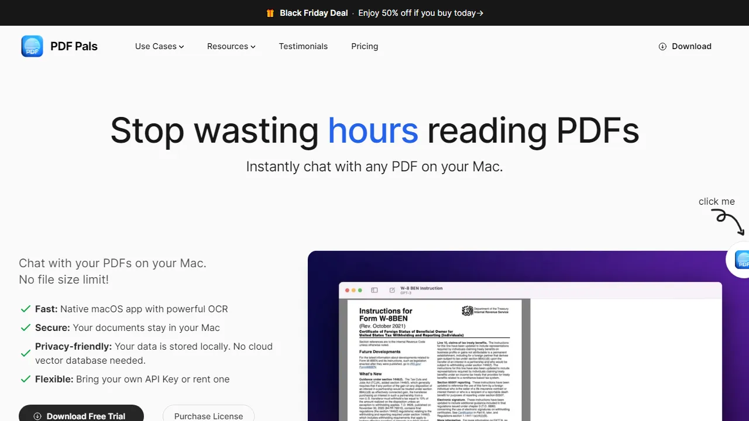
Task: Click the 'Future Developments' heading in document
Action: coord(379,352)
